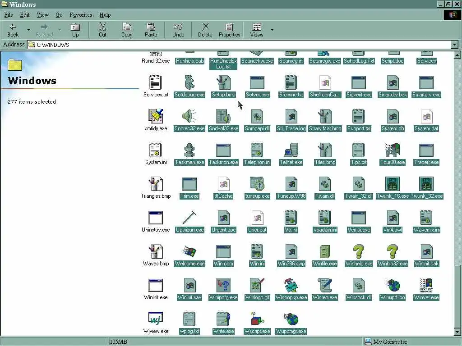
Task: Click the scrollbar up arrow
Action: pos(457,55)
